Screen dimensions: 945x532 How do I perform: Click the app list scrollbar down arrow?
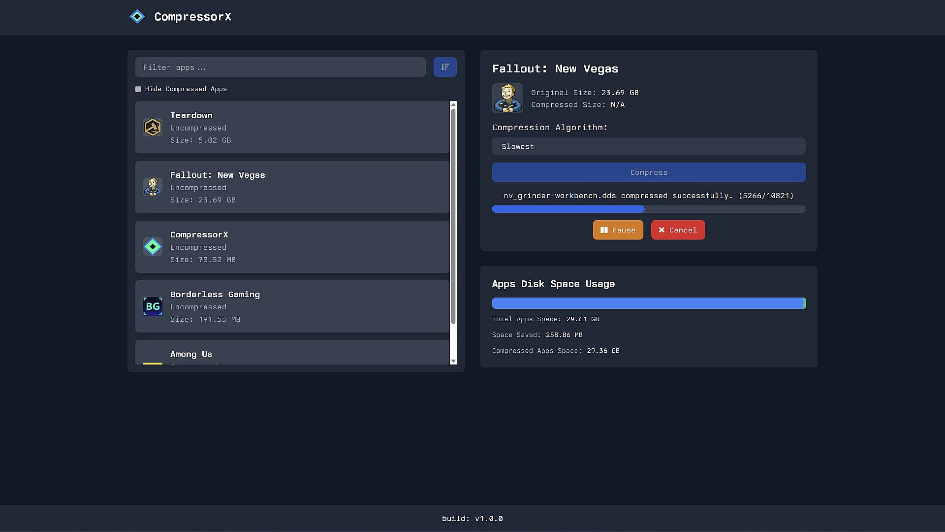coord(453,361)
